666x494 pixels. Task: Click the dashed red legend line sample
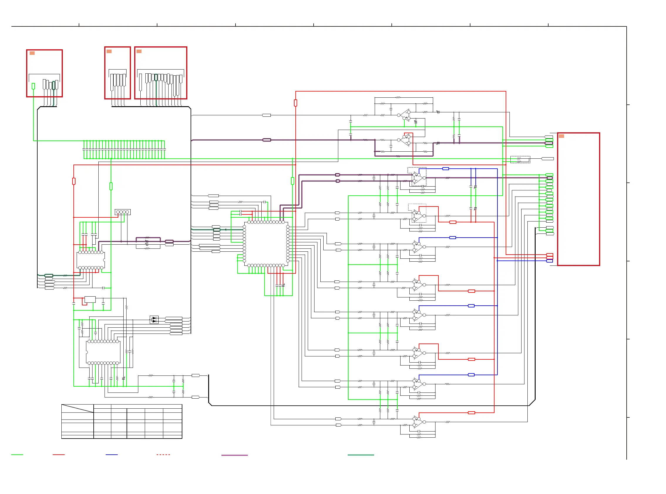click(x=163, y=454)
